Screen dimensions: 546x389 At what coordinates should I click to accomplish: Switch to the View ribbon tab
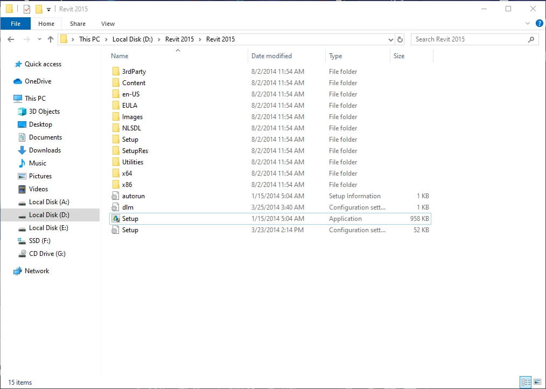(108, 24)
